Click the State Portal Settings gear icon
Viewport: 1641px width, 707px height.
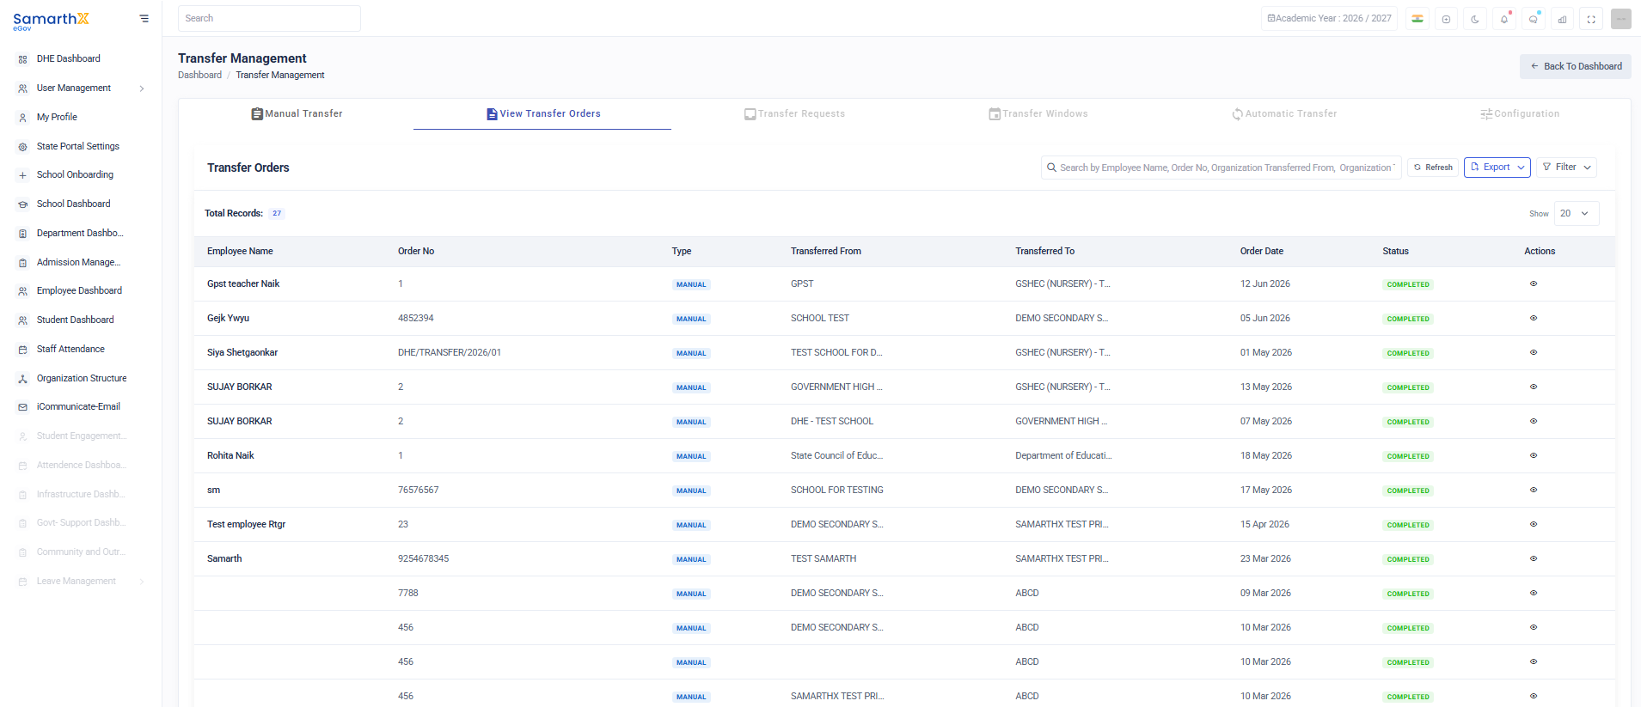pyautogui.click(x=23, y=147)
